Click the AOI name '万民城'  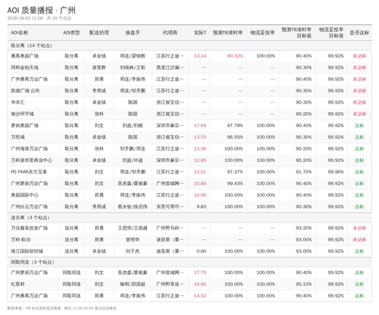(x=17, y=137)
